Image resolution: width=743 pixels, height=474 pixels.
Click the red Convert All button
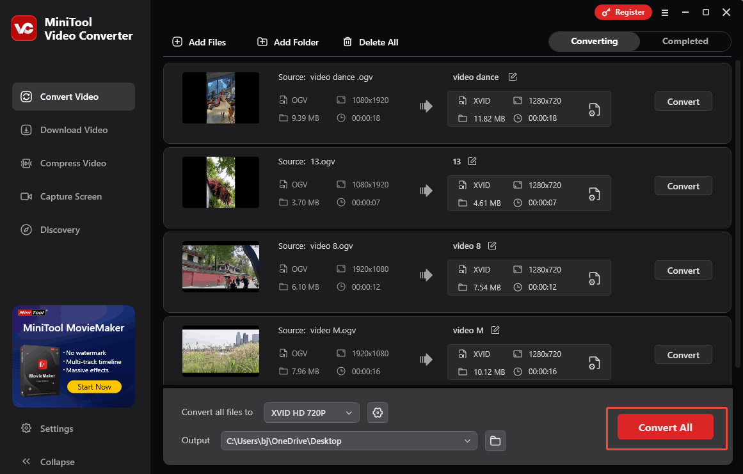pyautogui.click(x=666, y=427)
